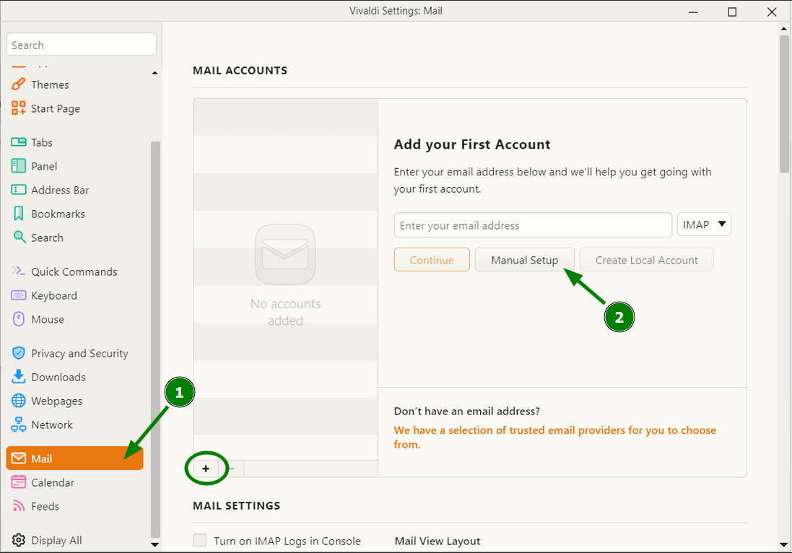The width and height of the screenshot is (792, 553).
Task: Click the Tabs icon in sidebar
Action: (18, 142)
